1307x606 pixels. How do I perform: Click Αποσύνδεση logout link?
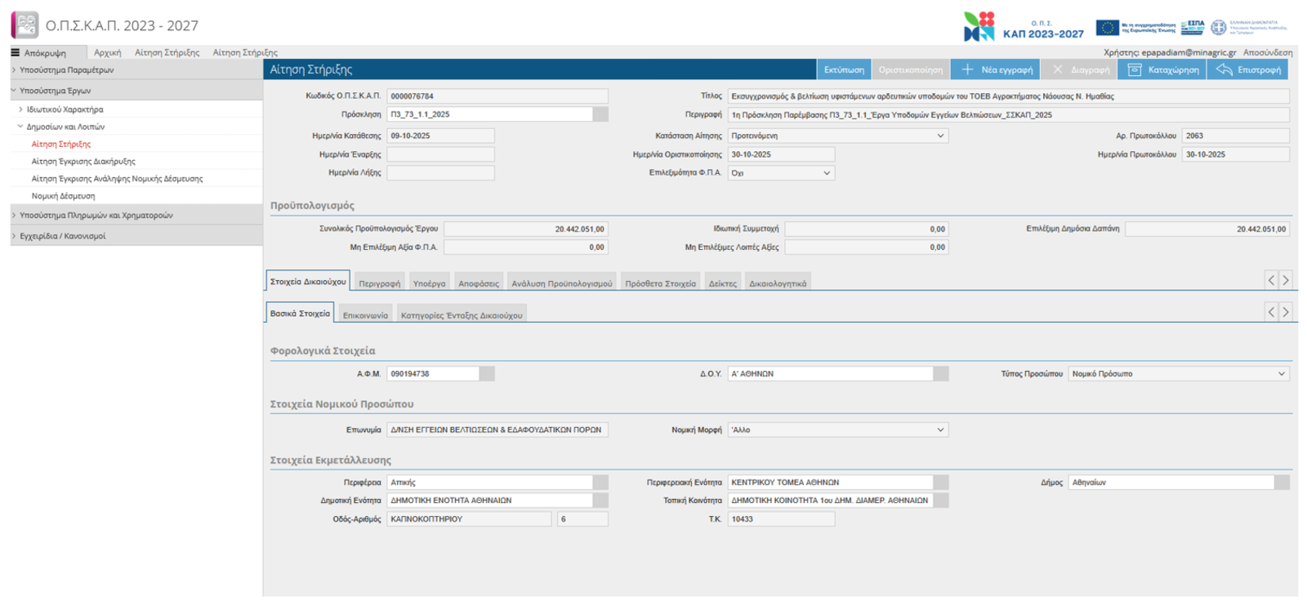click(x=1267, y=52)
